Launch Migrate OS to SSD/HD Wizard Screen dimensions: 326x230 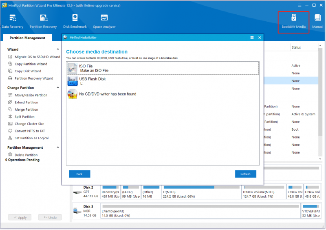click(x=34, y=57)
